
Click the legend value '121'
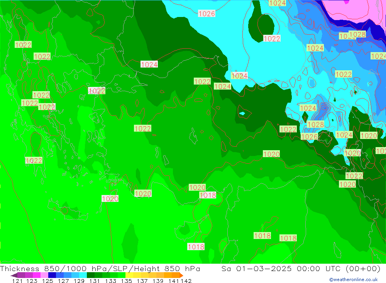click(x=17, y=281)
